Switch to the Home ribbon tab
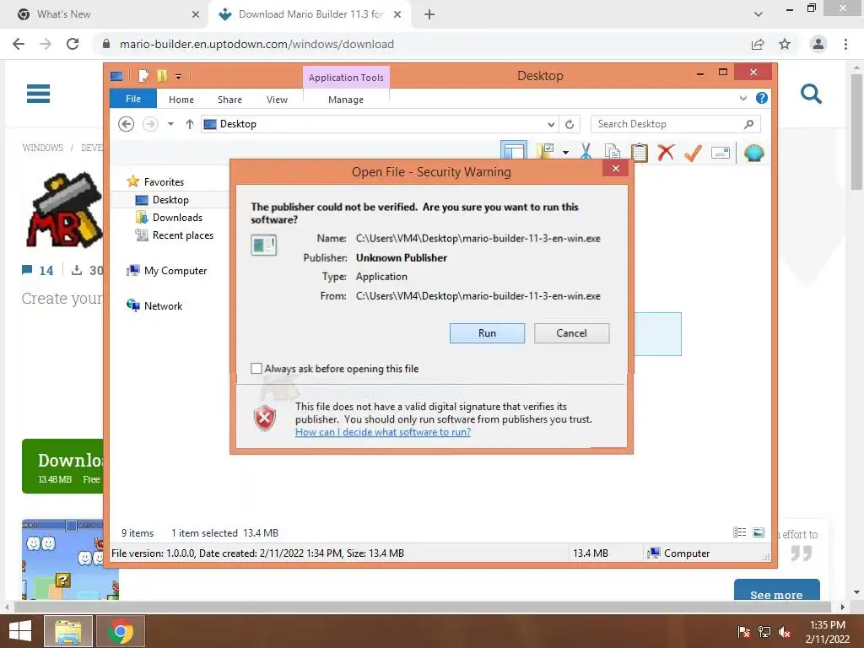Screen dimensions: 864x648 click(x=181, y=100)
